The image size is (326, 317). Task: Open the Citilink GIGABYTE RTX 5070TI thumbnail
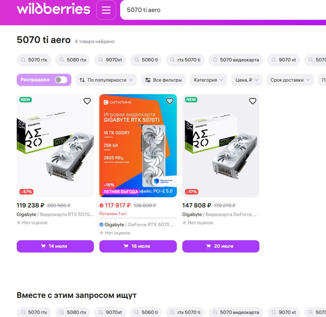138,146
